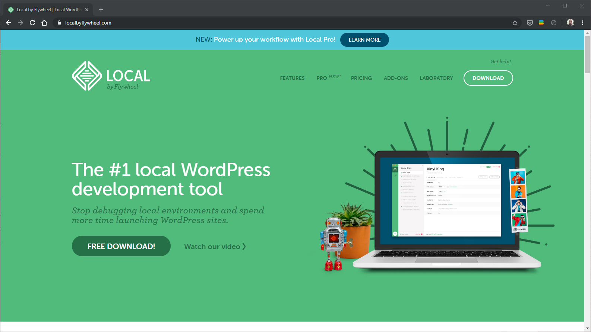Image resolution: width=591 pixels, height=332 pixels.
Task: Open the PRO NEW! menu item
Action: (328, 78)
